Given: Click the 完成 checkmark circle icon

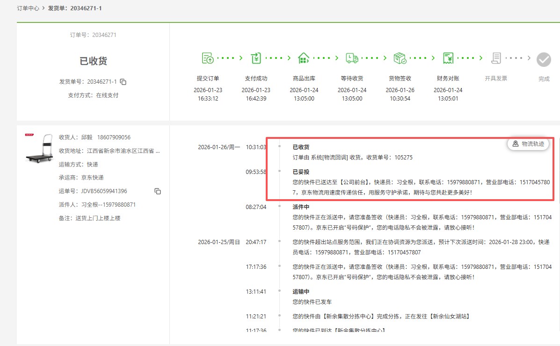Looking at the screenshot, I should pos(544,59).
